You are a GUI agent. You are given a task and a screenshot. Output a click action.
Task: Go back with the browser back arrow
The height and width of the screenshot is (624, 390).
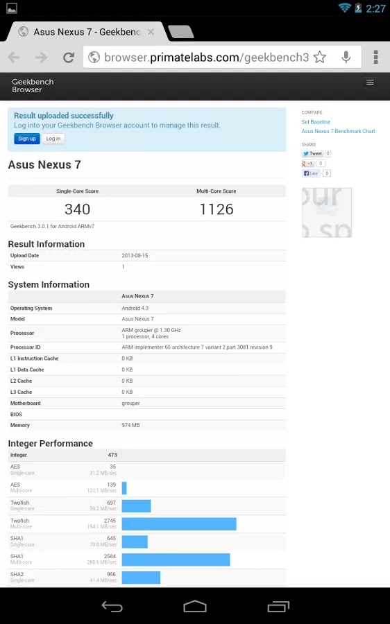14,58
